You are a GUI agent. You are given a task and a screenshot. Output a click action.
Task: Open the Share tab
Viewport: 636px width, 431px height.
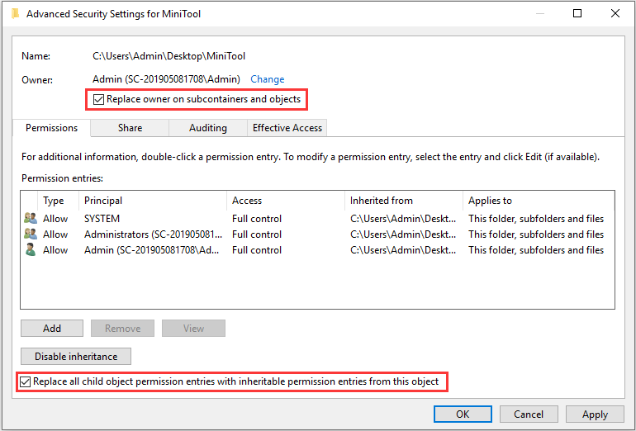(130, 128)
